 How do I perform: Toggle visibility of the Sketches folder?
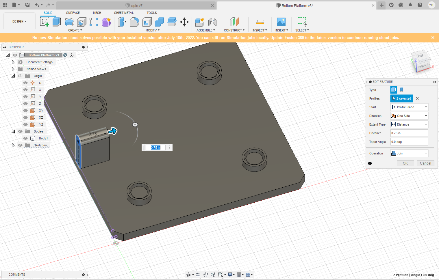tap(20, 145)
